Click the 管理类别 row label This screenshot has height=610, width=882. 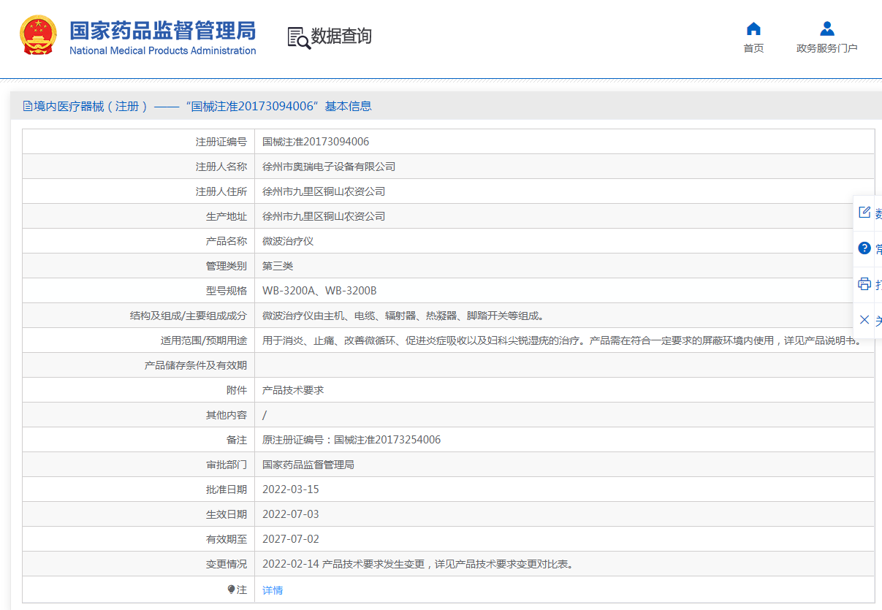[x=227, y=266]
